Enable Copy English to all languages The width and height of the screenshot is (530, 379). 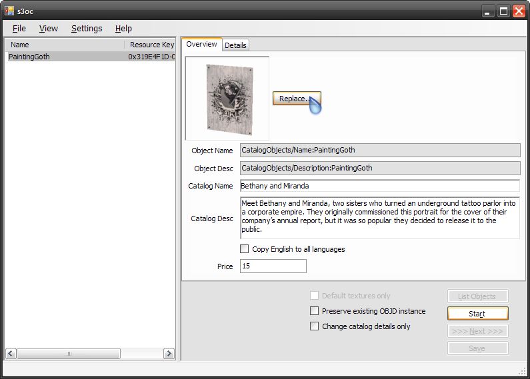point(245,249)
